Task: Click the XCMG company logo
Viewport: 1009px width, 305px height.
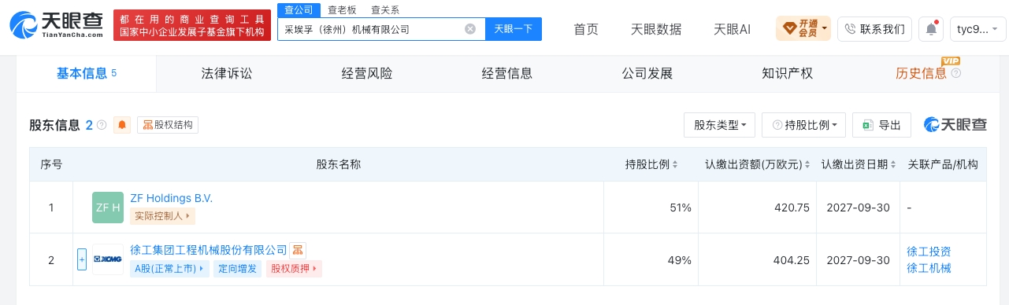Action: coord(108,259)
